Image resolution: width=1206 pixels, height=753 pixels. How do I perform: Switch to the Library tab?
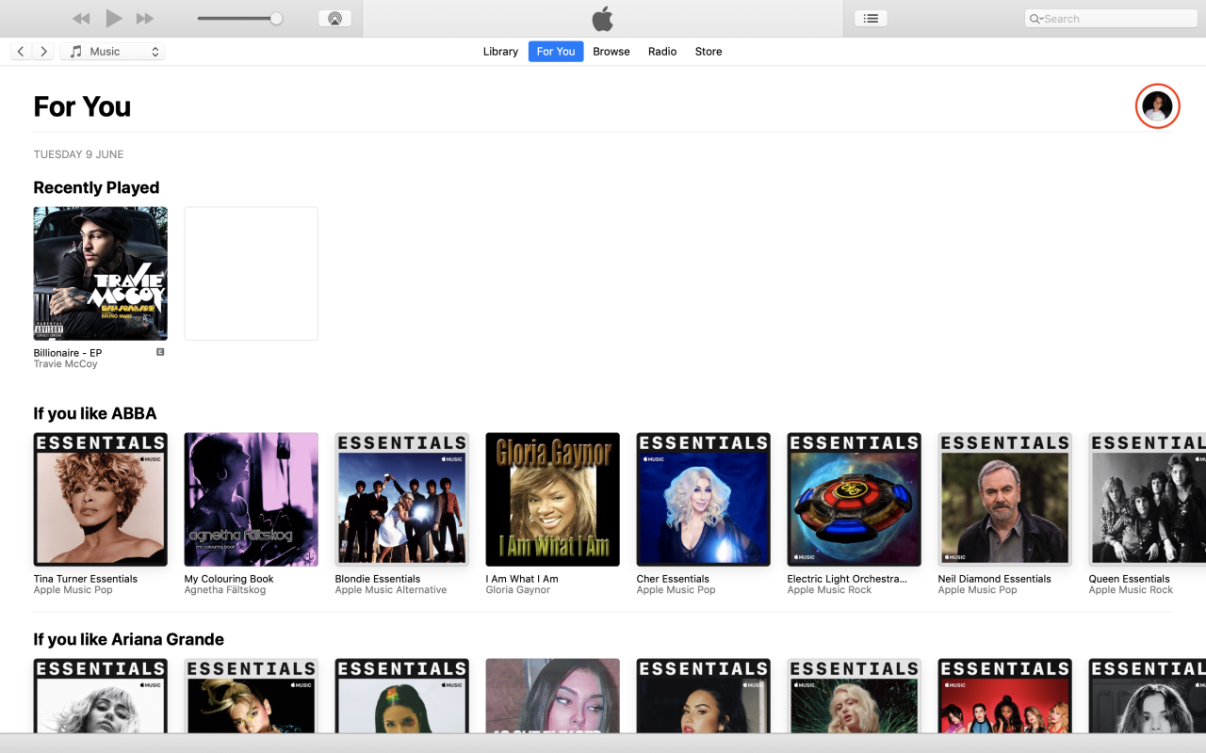click(500, 52)
